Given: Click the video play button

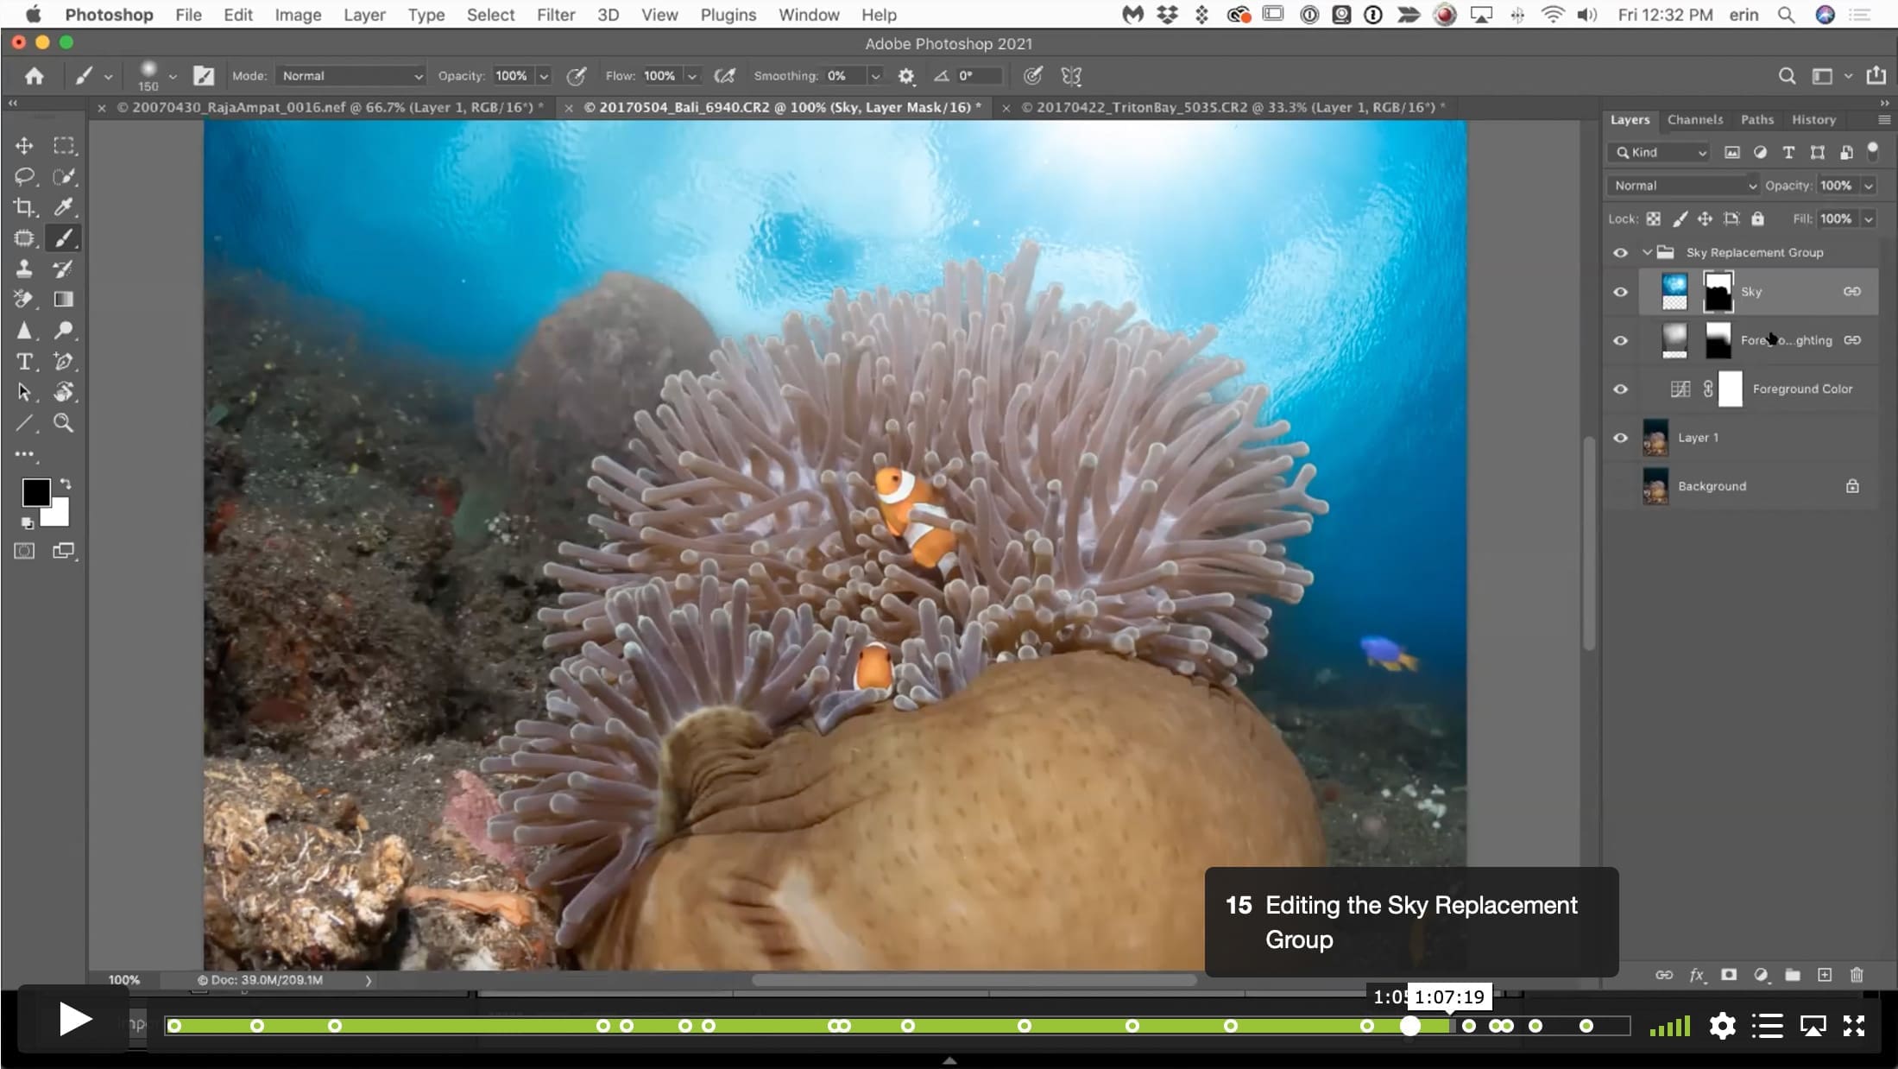Looking at the screenshot, I should 75,1020.
